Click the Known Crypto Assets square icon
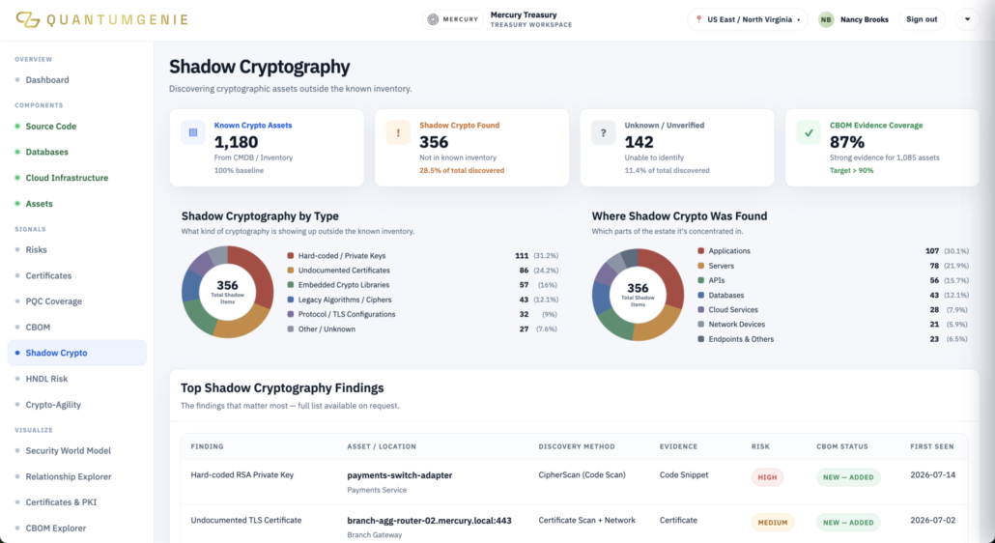This screenshot has width=995, height=543. click(193, 132)
